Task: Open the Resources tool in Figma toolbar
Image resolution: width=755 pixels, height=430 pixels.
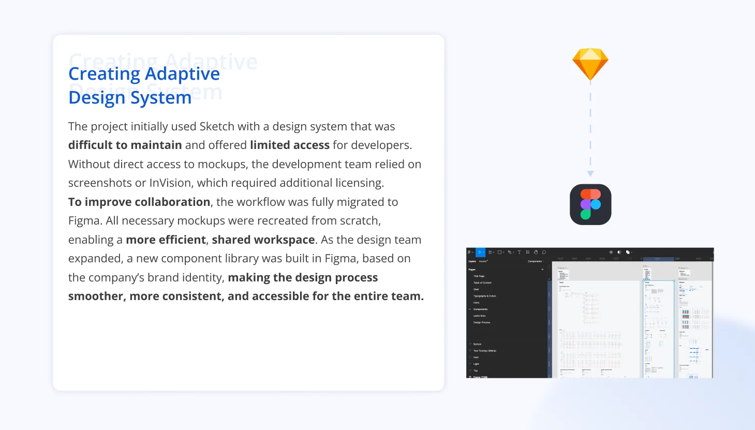Action: 528,252
